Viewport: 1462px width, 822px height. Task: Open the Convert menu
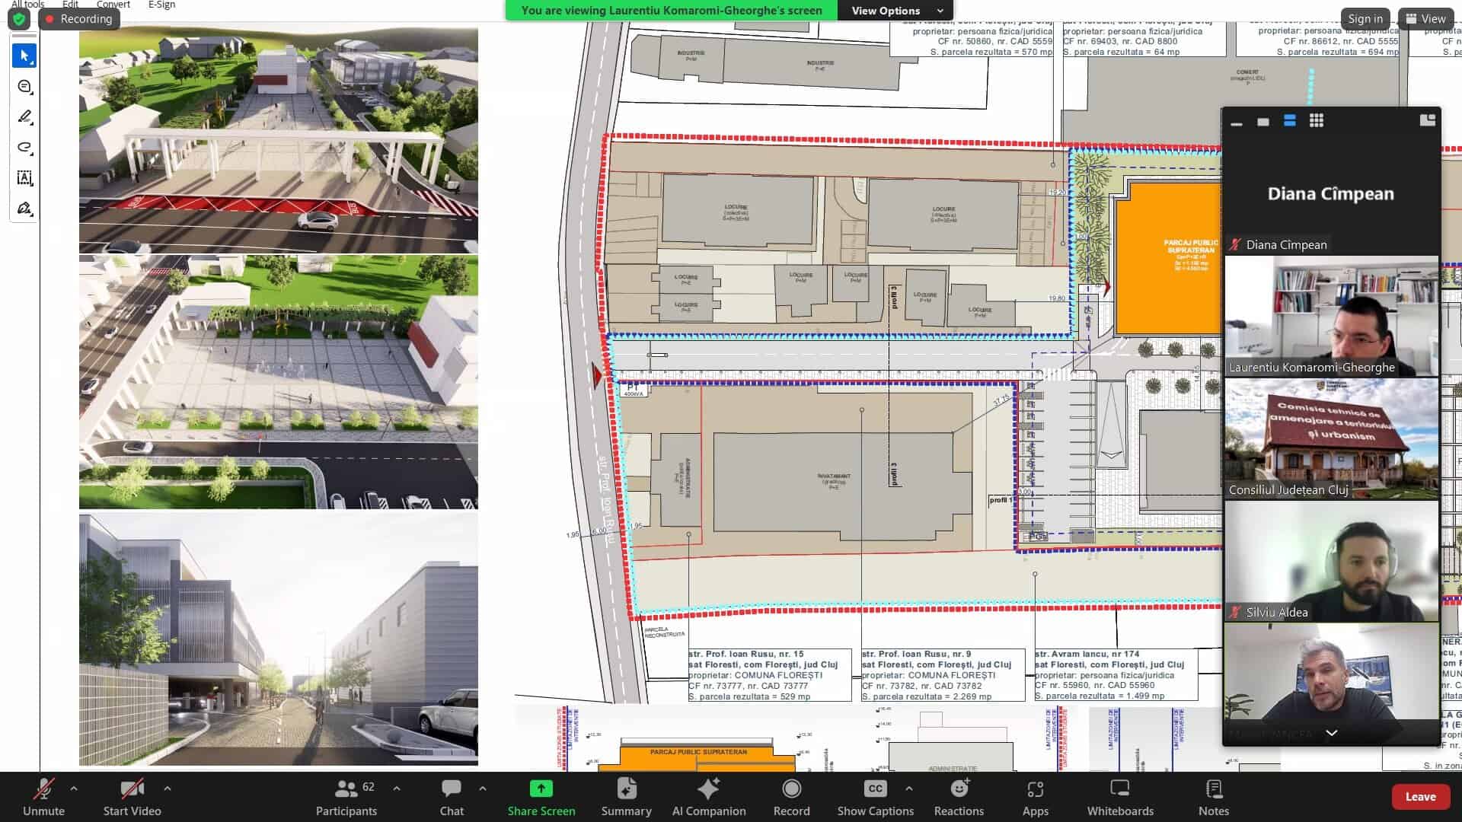113,5
